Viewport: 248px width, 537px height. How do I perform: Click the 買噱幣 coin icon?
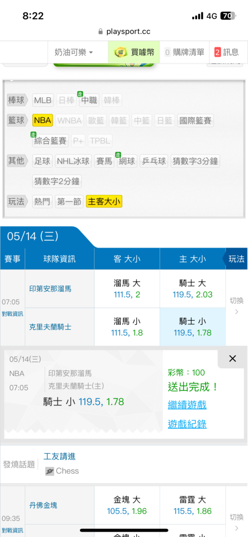pos(119,52)
